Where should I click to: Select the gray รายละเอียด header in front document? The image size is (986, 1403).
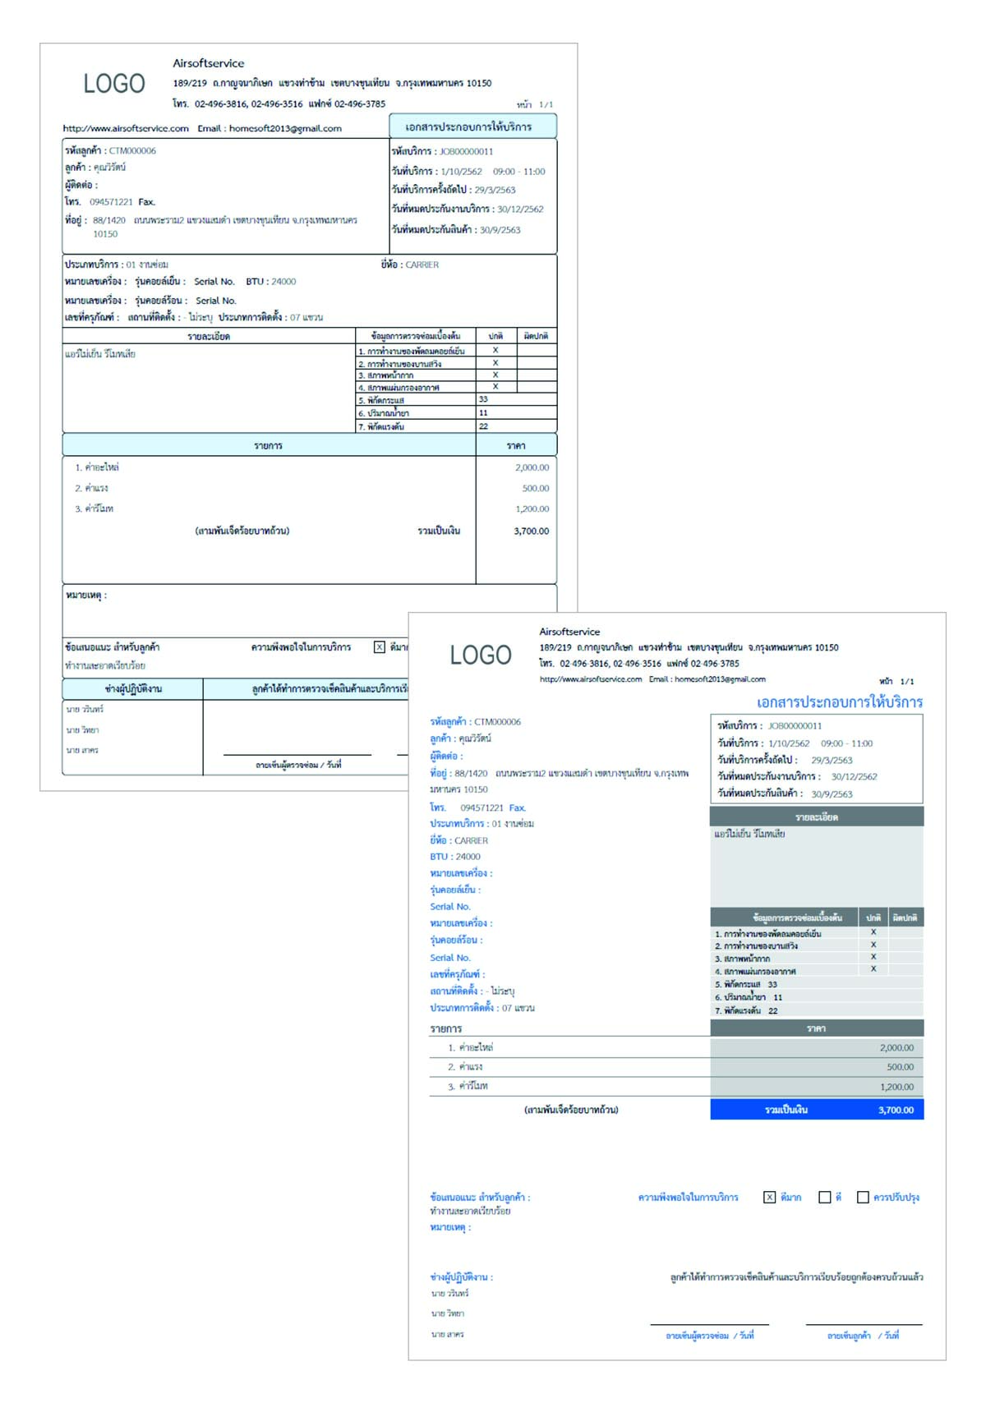816,817
